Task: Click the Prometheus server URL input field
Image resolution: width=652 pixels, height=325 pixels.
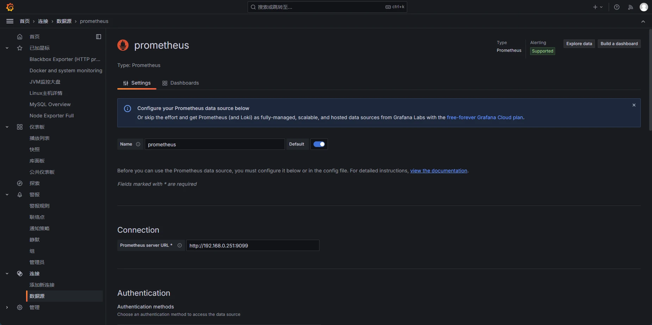Action: coord(253,245)
